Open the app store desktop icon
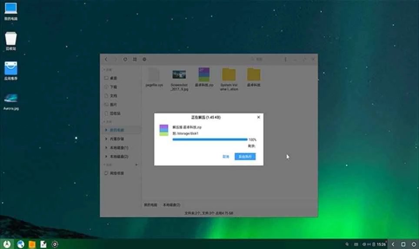This screenshot has height=249, width=419. pyautogui.click(x=11, y=71)
